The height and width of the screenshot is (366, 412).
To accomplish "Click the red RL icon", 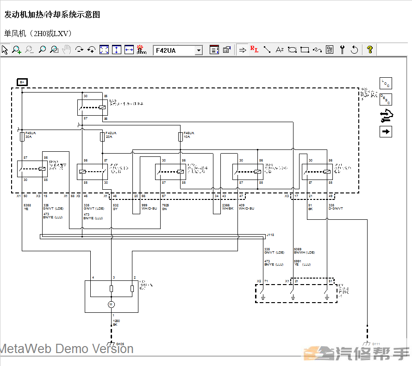I will (x=254, y=49).
